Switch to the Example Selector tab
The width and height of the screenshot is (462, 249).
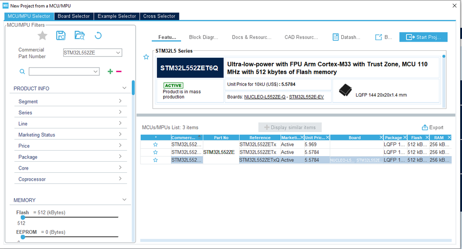click(117, 16)
